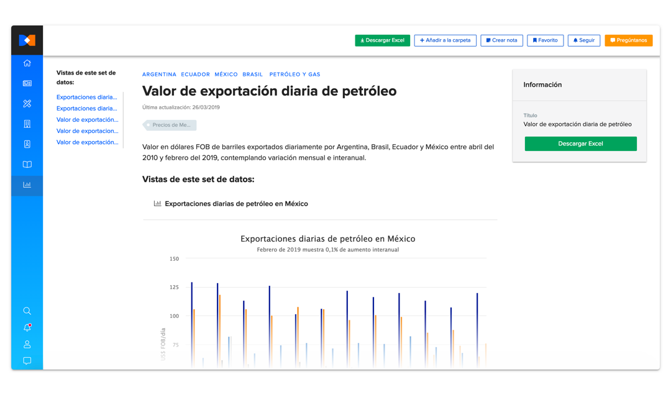Open first Valor de exportación... view link

88,120
